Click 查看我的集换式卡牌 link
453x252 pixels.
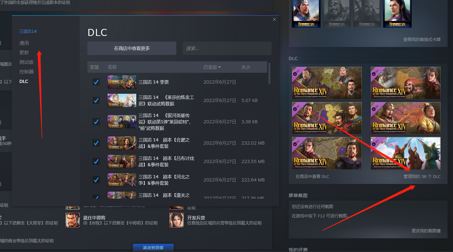point(422,40)
